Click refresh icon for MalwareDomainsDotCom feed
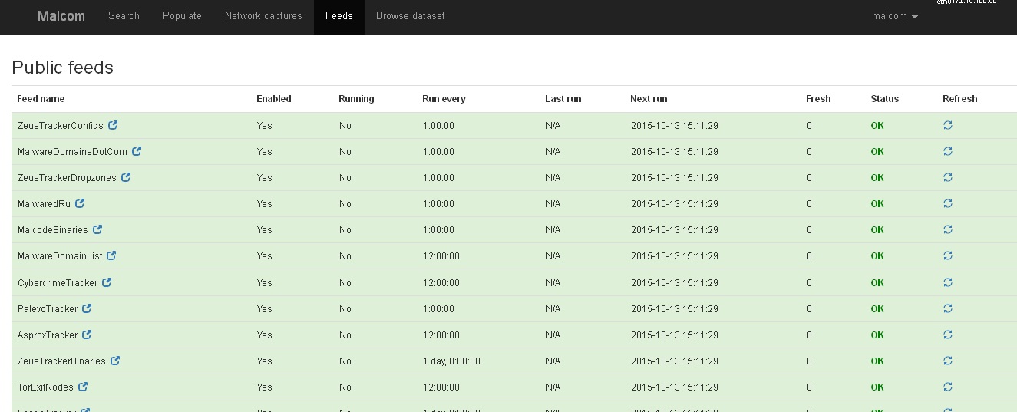1017x412 pixels. tap(947, 151)
